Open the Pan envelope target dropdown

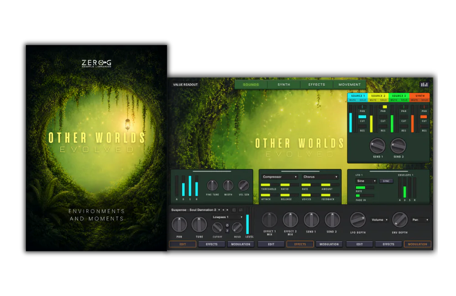[420, 220]
